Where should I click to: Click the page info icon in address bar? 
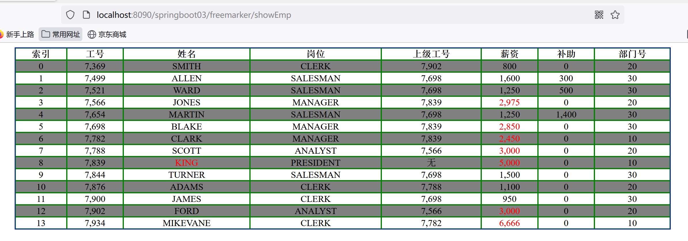coord(86,15)
